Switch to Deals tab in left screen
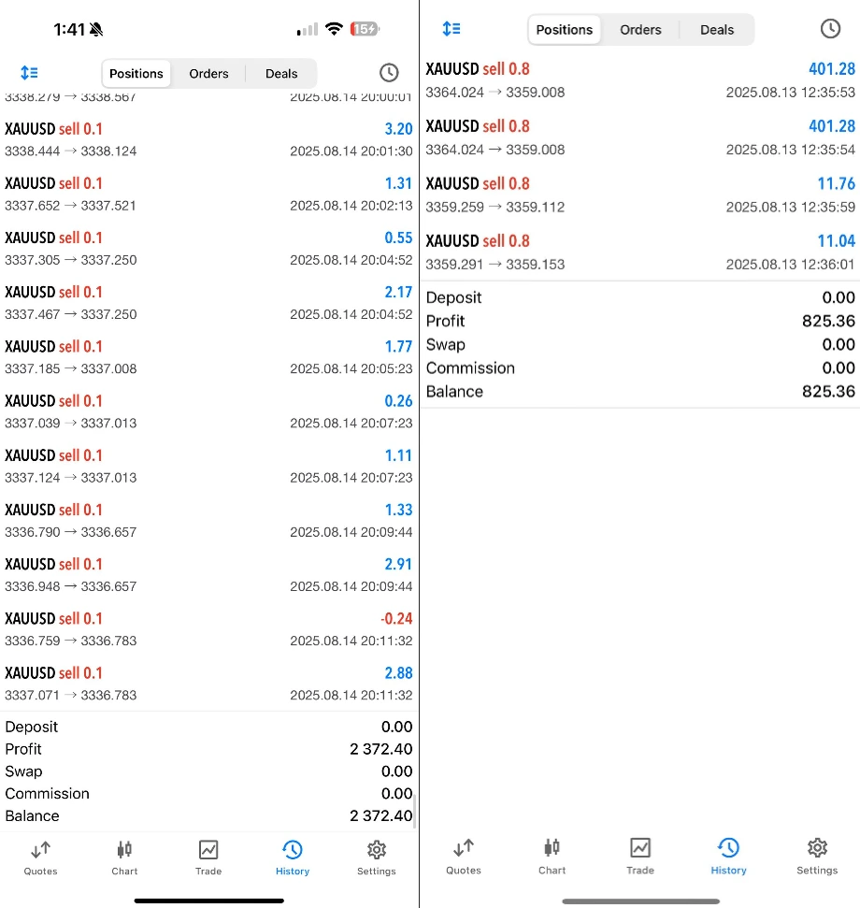 (x=281, y=74)
